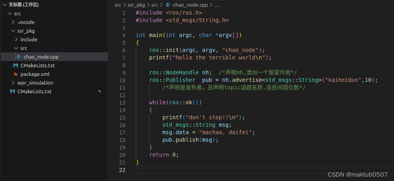Click the string "chao_node" on line 6
This screenshot has height=181, width=394.
240,50
